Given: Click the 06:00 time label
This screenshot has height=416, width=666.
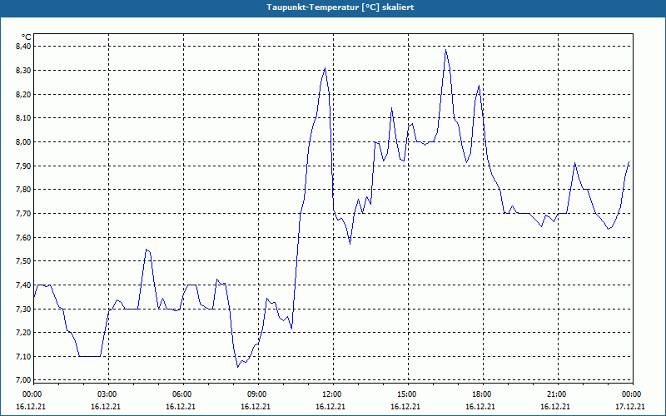Looking at the screenshot, I should click(x=181, y=394).
